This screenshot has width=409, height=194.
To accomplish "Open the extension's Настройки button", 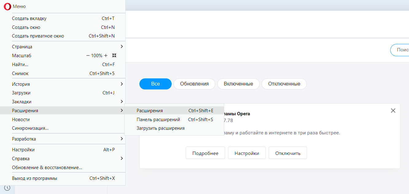I will coord(247,153).
